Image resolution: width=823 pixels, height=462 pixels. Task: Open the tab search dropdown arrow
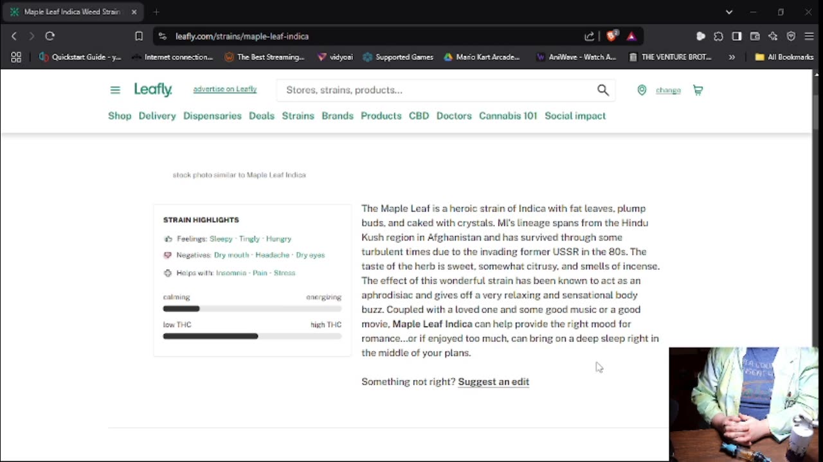point(728,12)
